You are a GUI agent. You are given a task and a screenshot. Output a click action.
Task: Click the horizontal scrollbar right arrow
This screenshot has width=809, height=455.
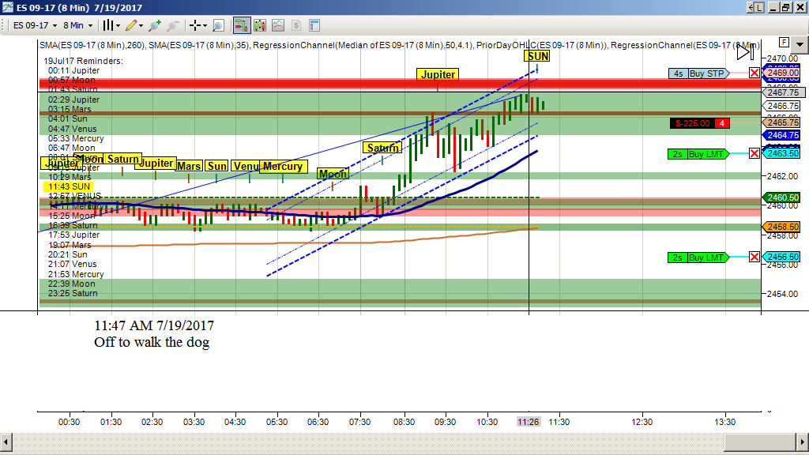tap(803, 442)
